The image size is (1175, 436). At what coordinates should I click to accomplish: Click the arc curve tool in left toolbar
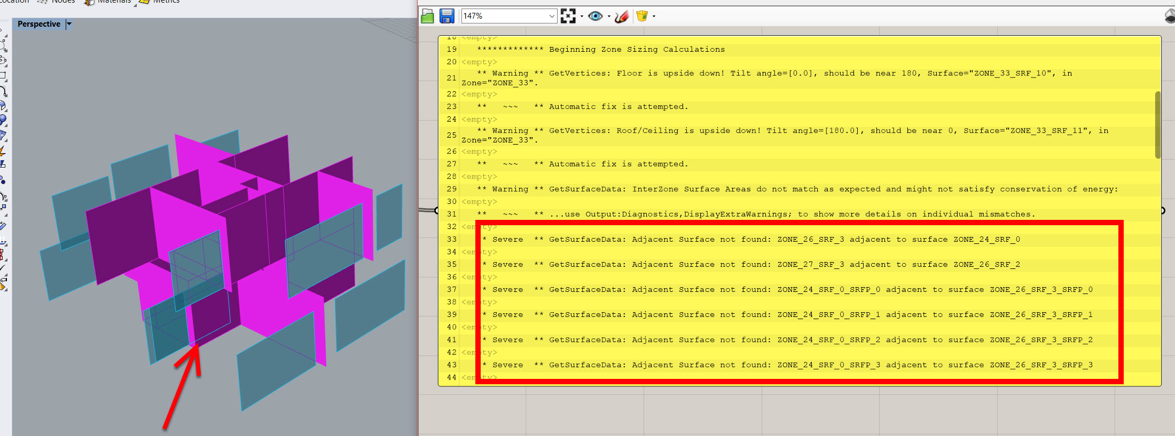3,91
